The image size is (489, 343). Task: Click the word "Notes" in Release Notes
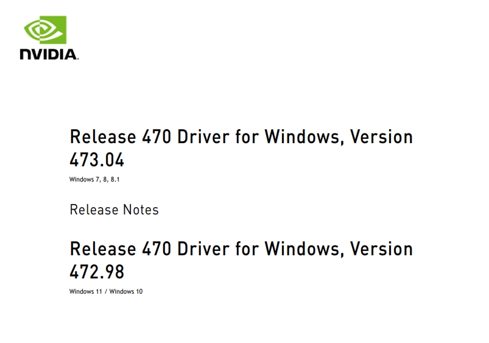click(141, 210)
